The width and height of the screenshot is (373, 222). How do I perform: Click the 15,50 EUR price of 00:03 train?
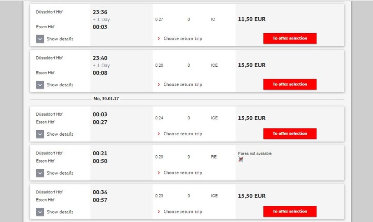252,118
